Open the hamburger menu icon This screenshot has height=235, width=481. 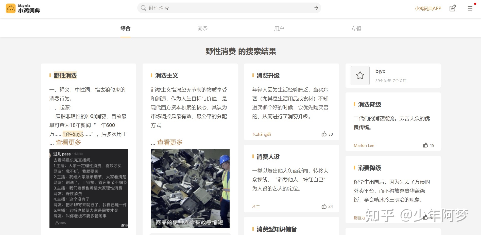470,8
